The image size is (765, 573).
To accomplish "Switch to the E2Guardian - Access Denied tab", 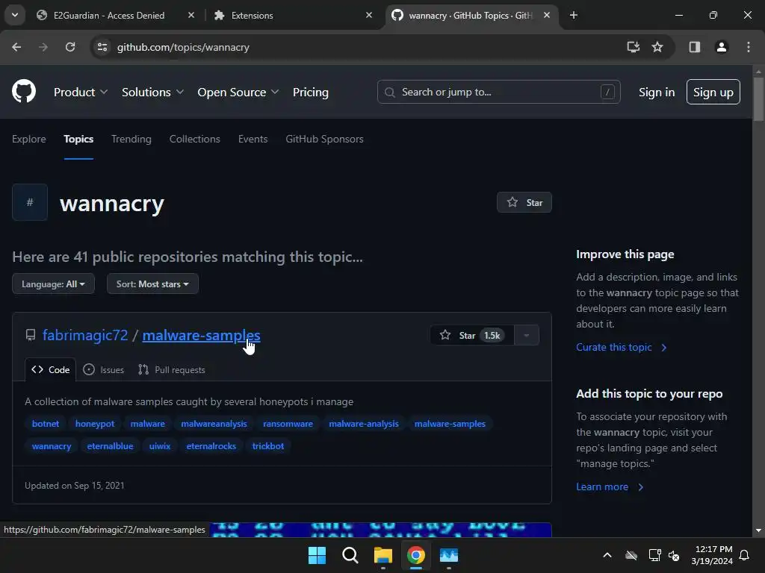I will click(x=109, y=15).
